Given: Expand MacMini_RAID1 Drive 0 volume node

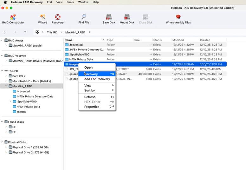Looking at the screenshot, I should tap(6, 61).
